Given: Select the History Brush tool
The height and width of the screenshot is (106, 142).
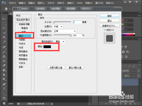Looking at the screenshot, I should [4, 61].
